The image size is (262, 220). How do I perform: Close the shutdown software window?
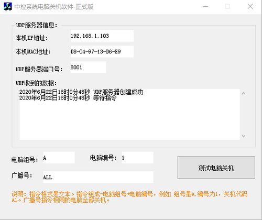click(250, 7)
